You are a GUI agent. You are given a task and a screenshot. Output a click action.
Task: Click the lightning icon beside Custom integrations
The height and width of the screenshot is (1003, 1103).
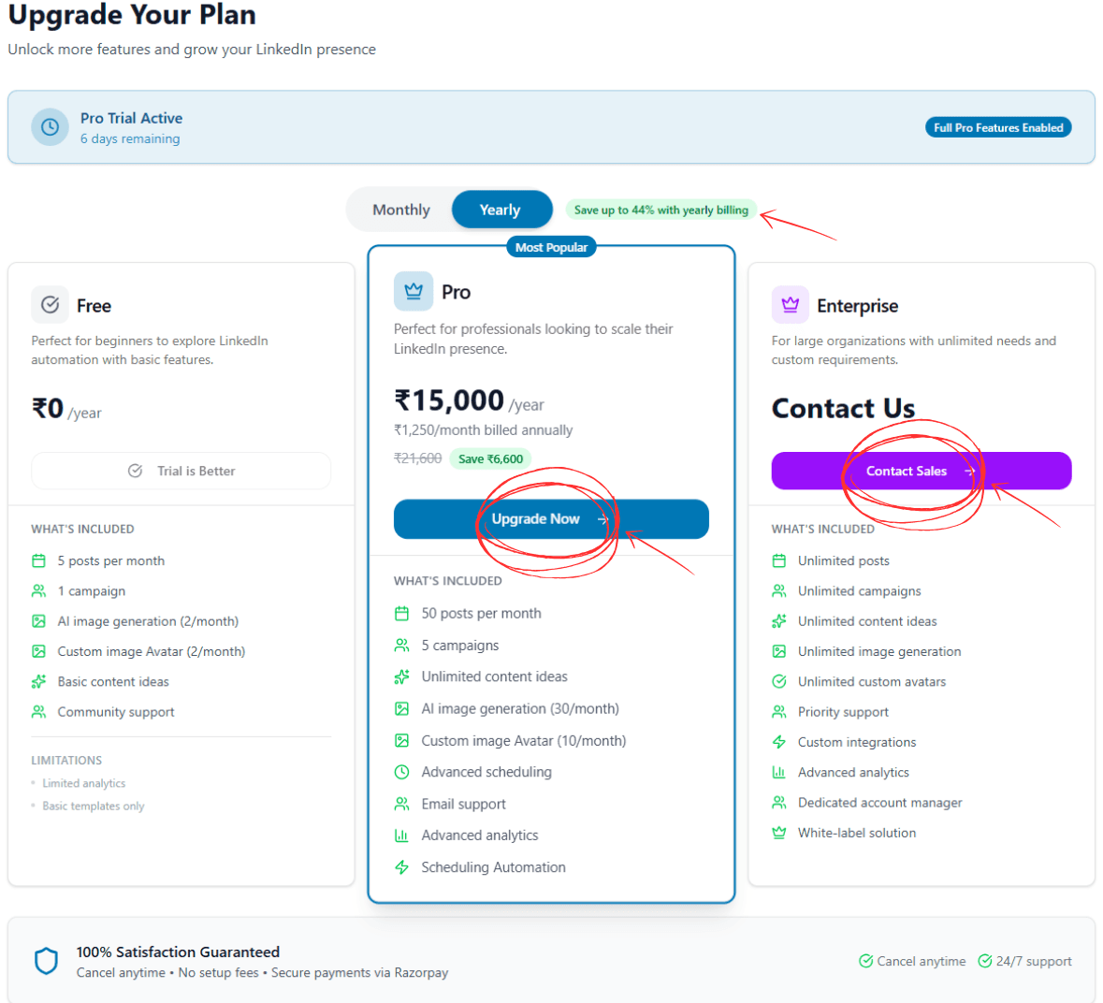click(x=778, y=741)
